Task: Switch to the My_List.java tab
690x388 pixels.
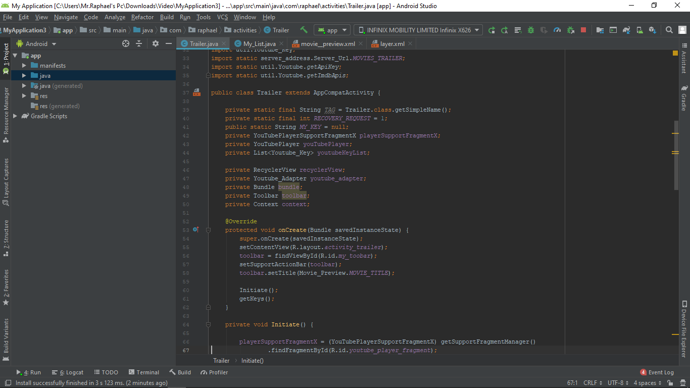Action: [260, 44]
